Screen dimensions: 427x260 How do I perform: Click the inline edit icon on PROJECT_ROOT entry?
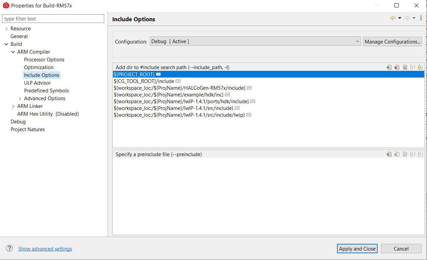[158, 74]
